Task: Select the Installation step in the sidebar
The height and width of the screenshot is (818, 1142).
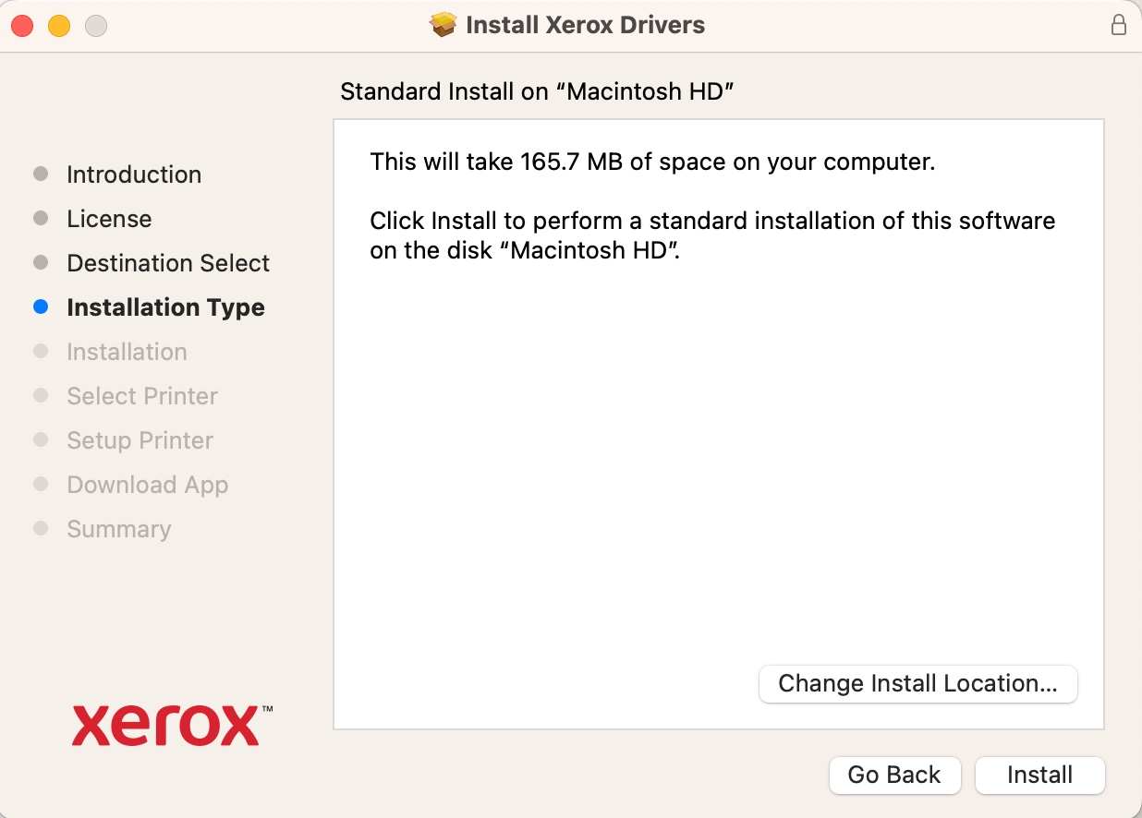Action: click(x=127, y=352)
